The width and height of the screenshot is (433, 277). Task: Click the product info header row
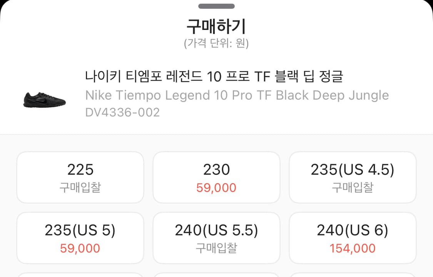[x=216, y=94]
